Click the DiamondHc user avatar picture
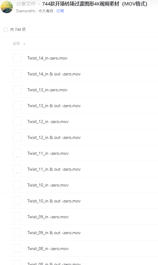158x265 pixels. point(7,7)
